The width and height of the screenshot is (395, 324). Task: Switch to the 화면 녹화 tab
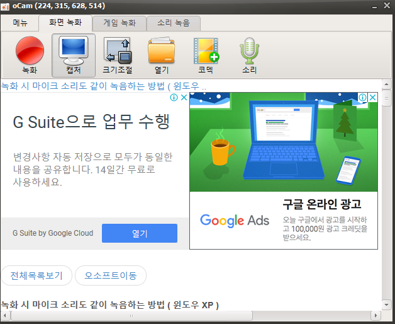(x=65, y=23)
